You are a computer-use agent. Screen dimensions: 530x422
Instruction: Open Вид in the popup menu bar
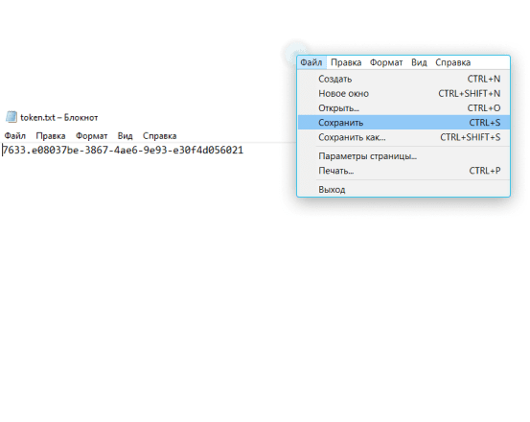coord(419,62)
